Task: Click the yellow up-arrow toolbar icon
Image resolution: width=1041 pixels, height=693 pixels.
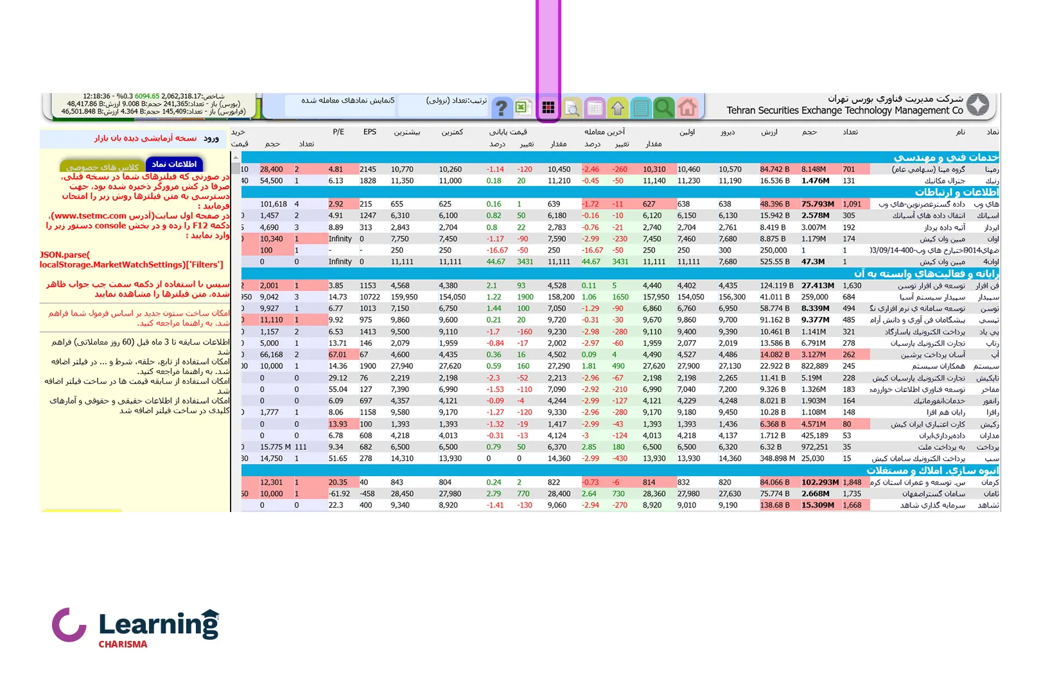Action: point(618,108)
